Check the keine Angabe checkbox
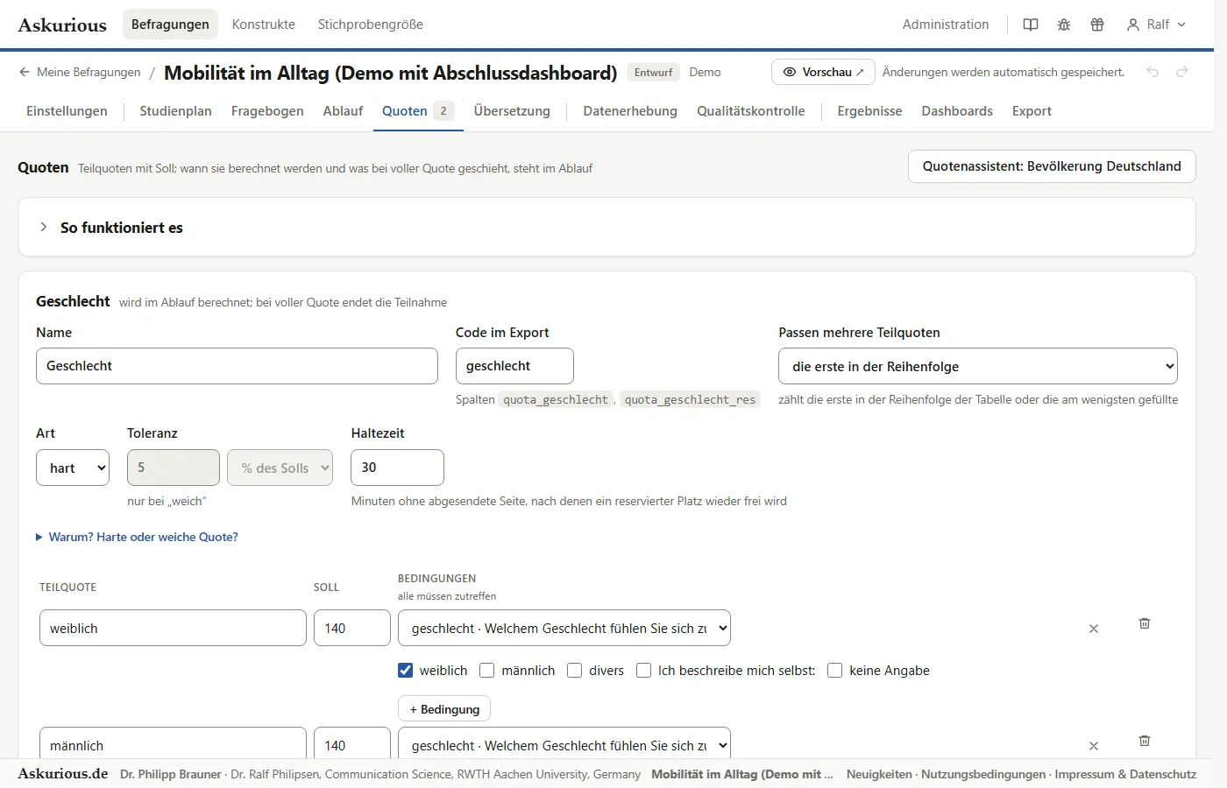Viewport: 1227px width, 788px height. click(835, 671)
